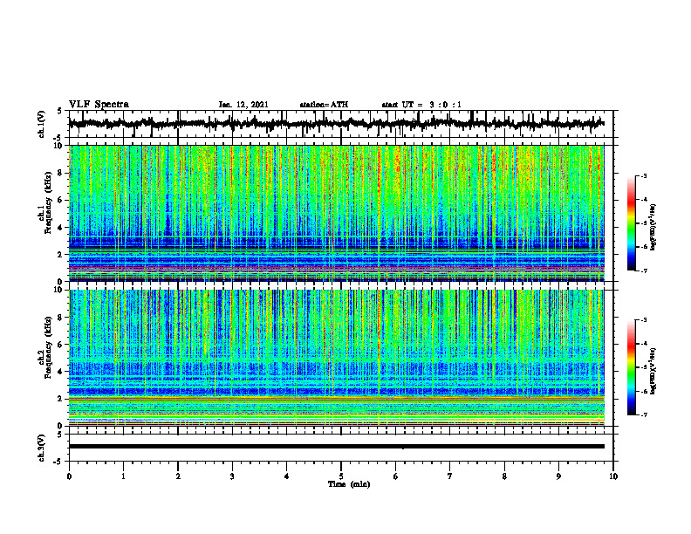Click the "station=ATH" header label

click(x=324, y=105)
